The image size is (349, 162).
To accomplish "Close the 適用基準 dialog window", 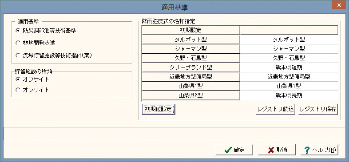I will pos(339,5).
